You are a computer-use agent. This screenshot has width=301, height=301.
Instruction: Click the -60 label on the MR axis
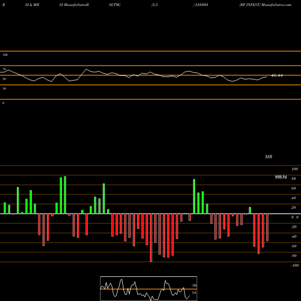294,246
